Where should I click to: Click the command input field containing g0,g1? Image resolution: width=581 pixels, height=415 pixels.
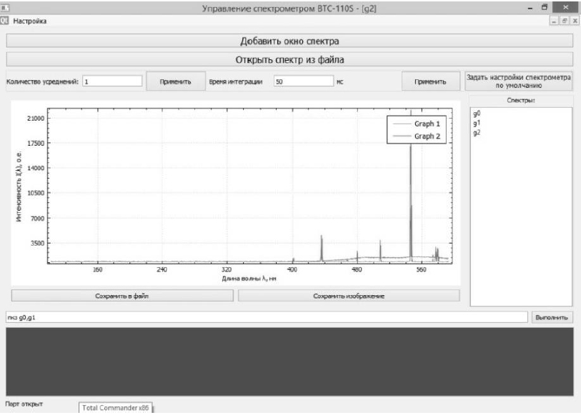point(264,316)
